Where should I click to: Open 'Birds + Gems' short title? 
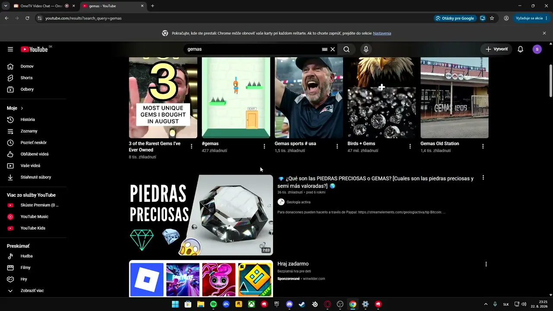(361, 143)
